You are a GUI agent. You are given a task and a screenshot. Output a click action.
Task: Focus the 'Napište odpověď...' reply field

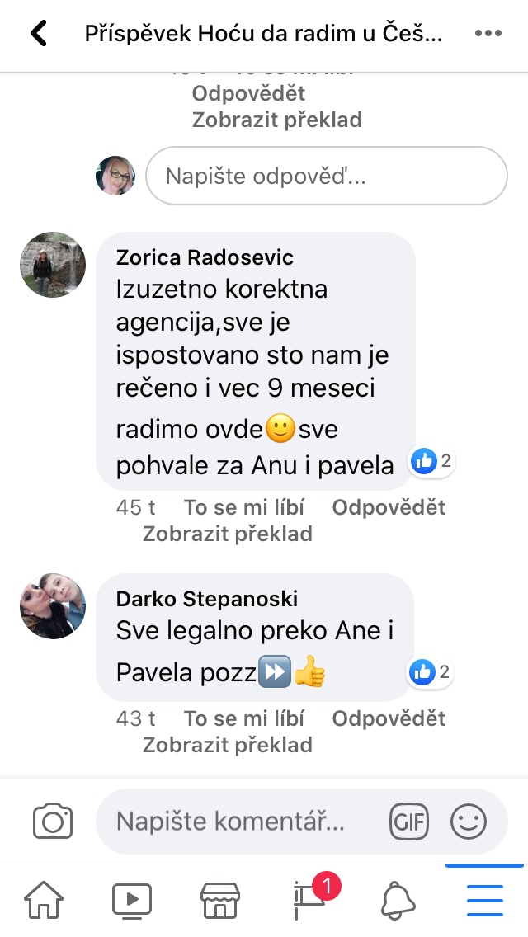click(327, 176)
